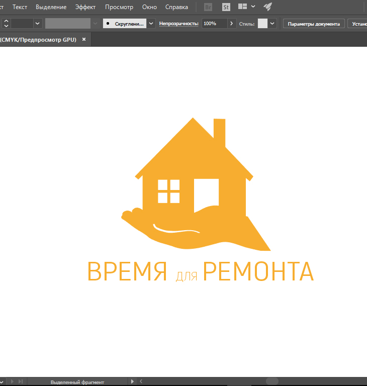Viewport: 367px width, 386px height.
Task: Click the next artboard arrow in status bar
Action: (12, 381)
